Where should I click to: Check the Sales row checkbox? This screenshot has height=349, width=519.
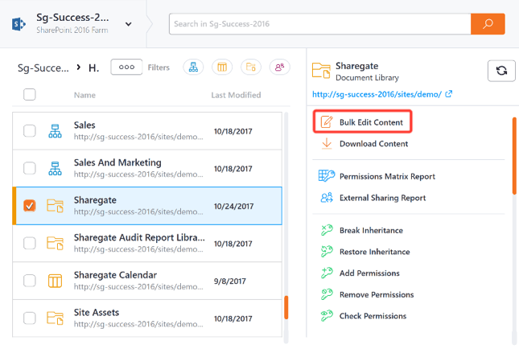coord(30,130)
